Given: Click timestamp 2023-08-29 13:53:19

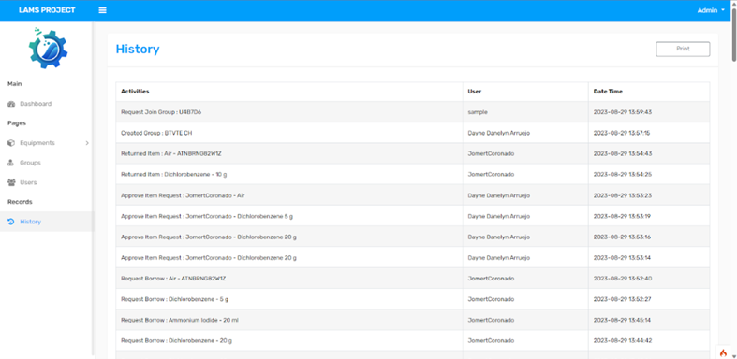Looking at the screenshot, I should (x=622, y=216).
